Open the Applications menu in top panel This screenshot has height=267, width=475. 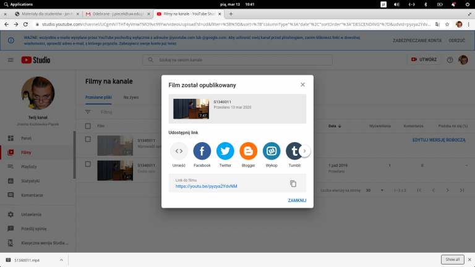[18, 4]
